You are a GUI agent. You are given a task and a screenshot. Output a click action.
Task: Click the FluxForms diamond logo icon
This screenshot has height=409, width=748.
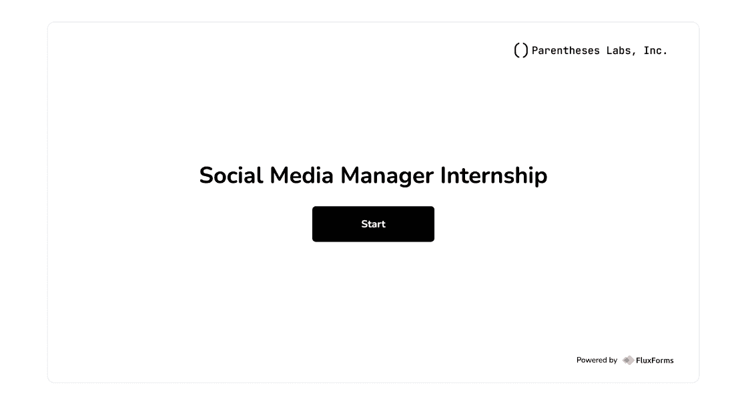629,360
